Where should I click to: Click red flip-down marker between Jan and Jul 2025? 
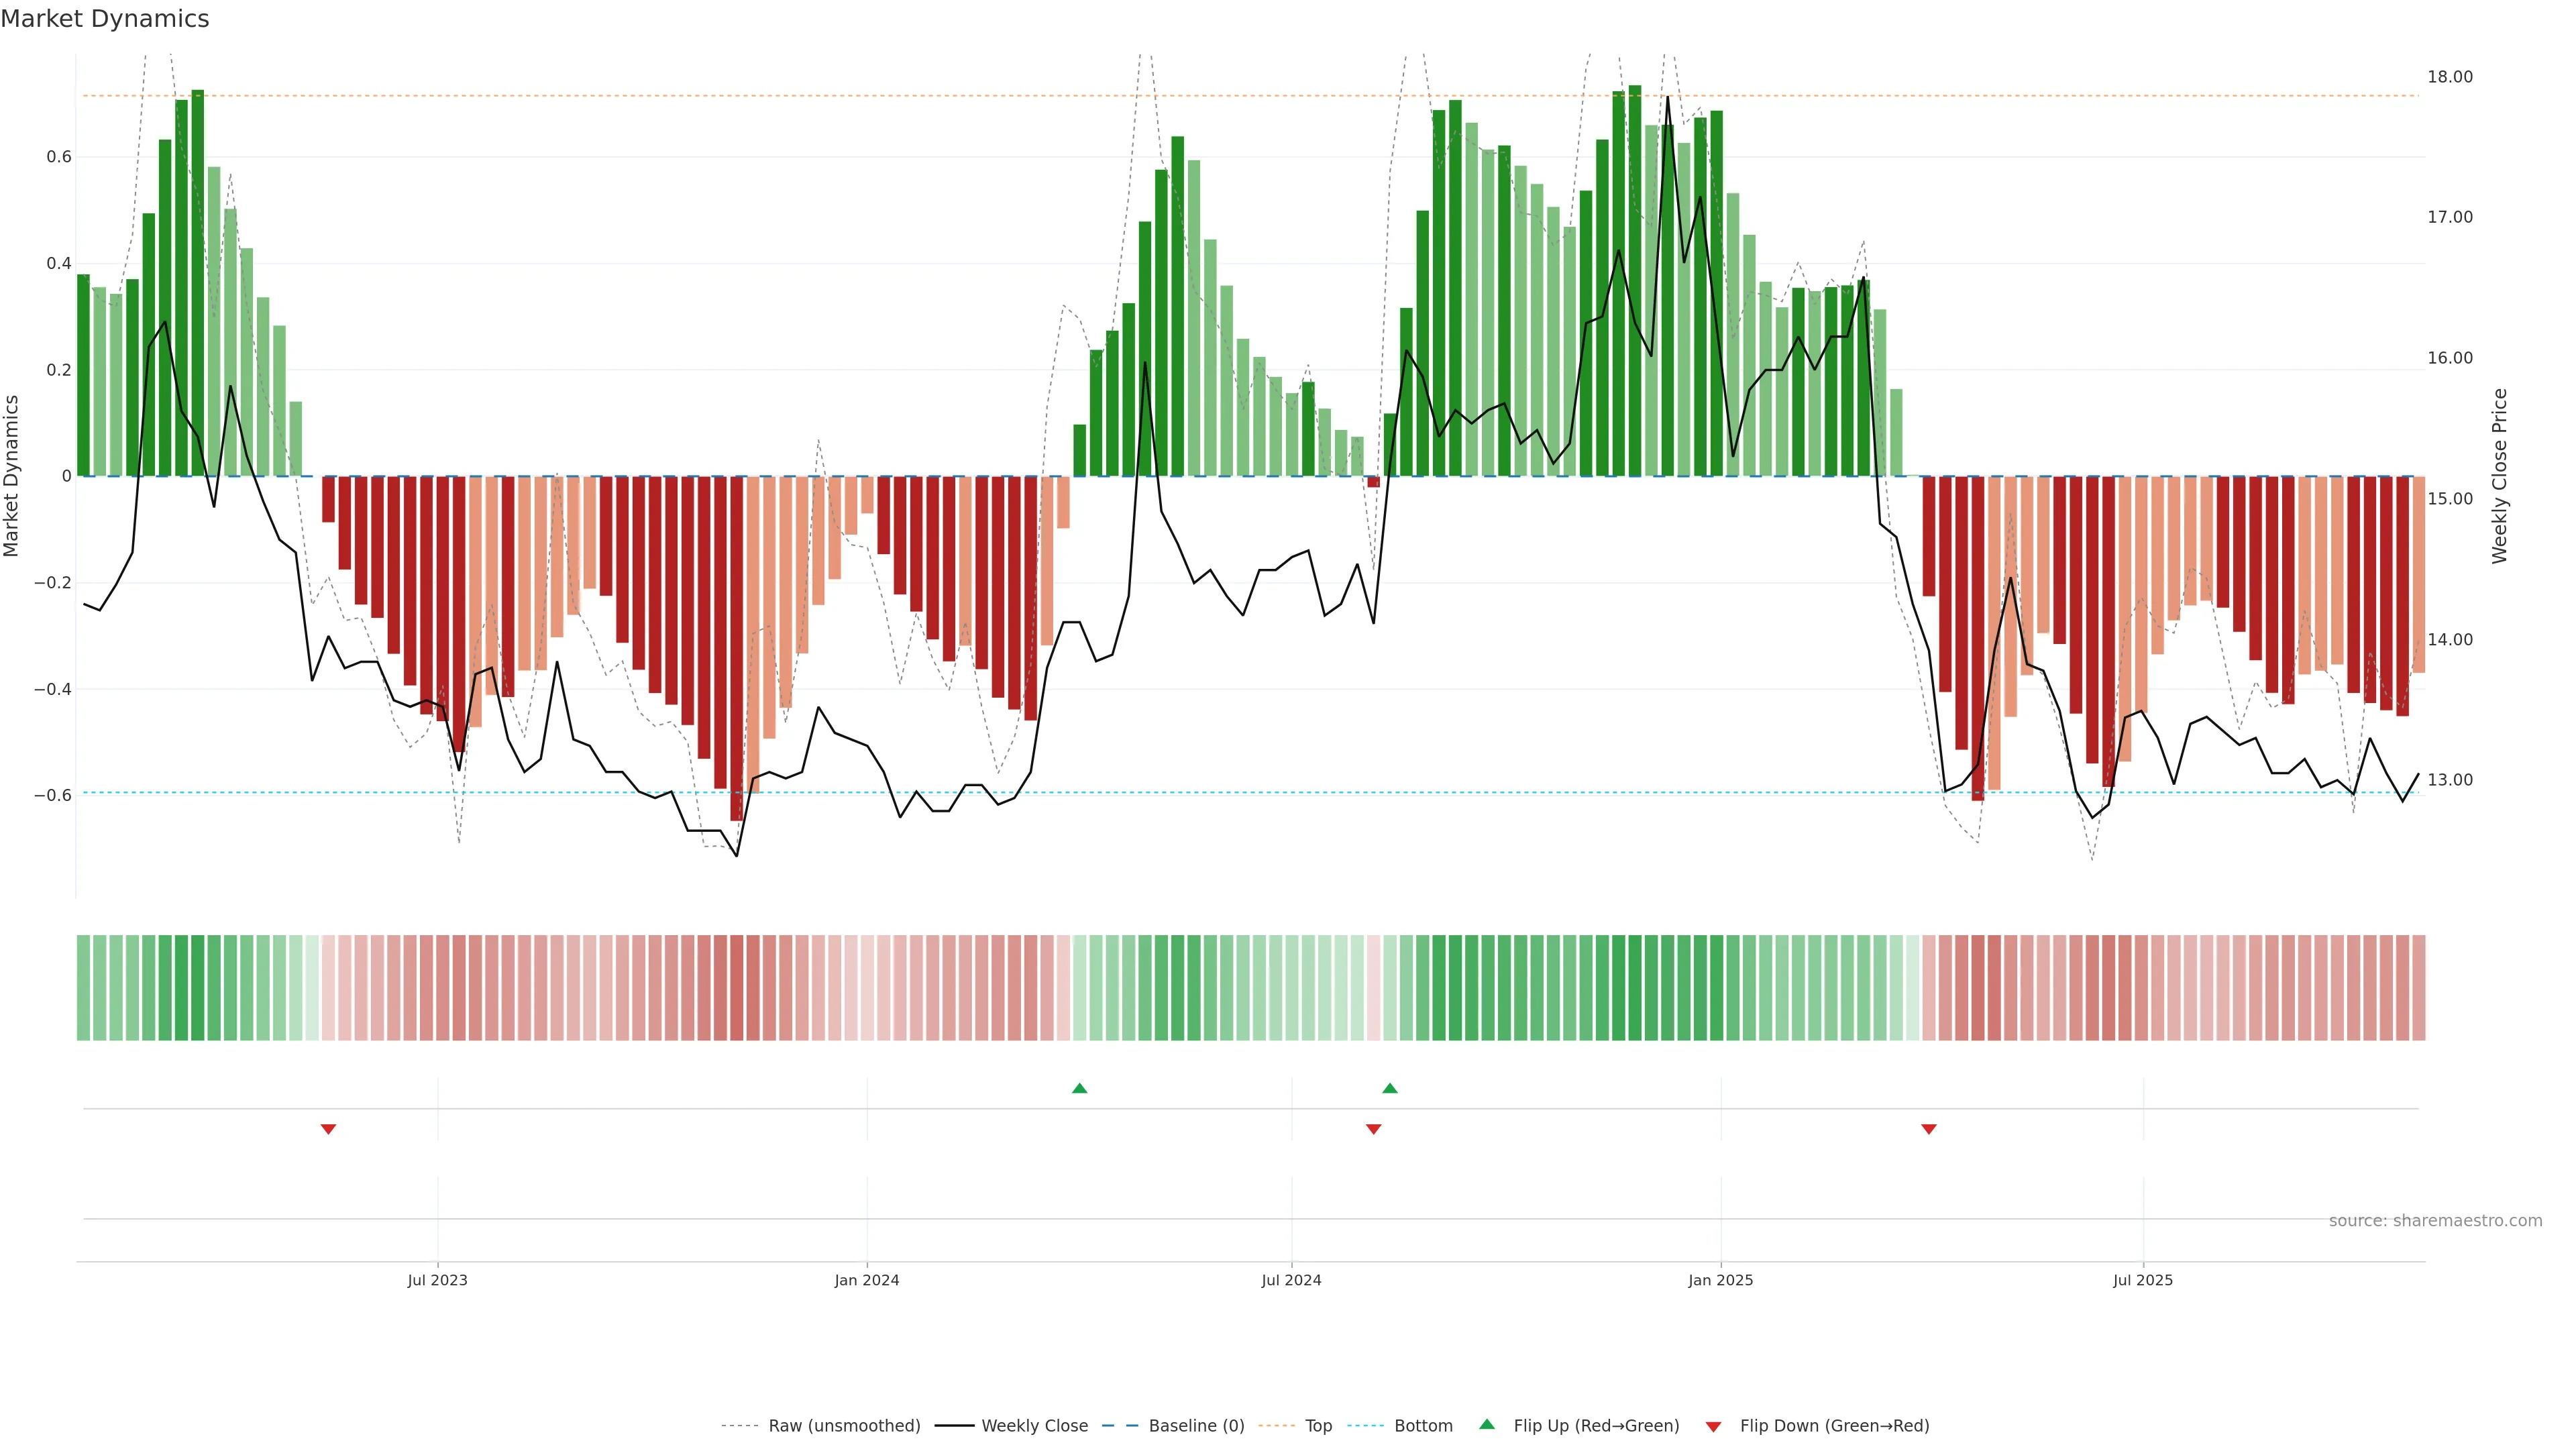tap(1928, 1129)
